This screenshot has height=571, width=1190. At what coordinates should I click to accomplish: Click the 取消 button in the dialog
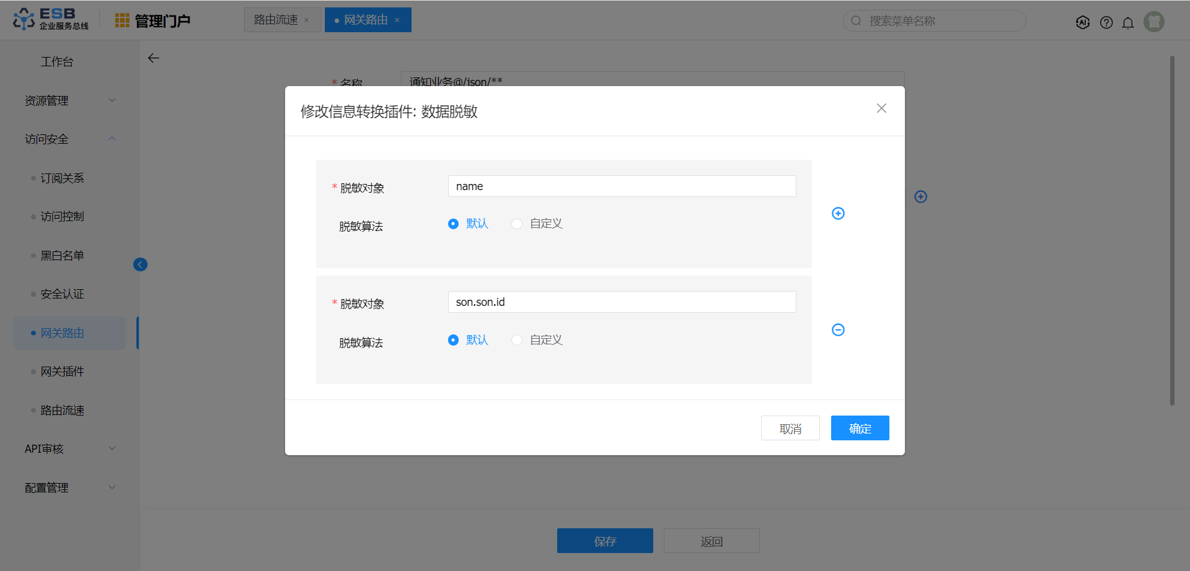[790, 428]
